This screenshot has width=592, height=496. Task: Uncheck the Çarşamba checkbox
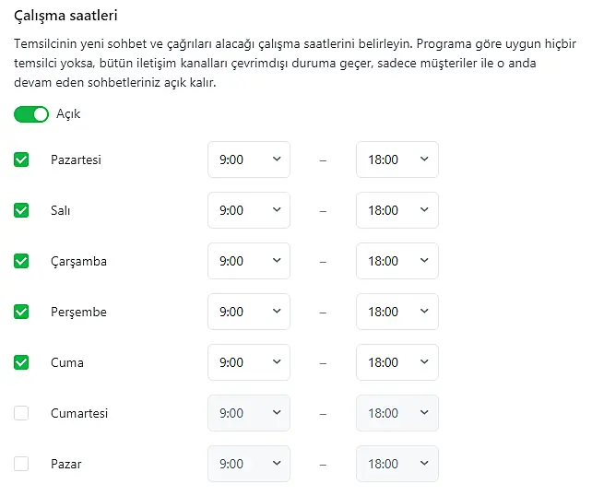[21, 261]
